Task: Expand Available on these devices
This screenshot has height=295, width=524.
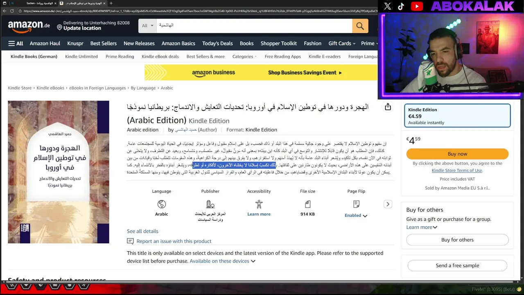Action: coord(222,261)
